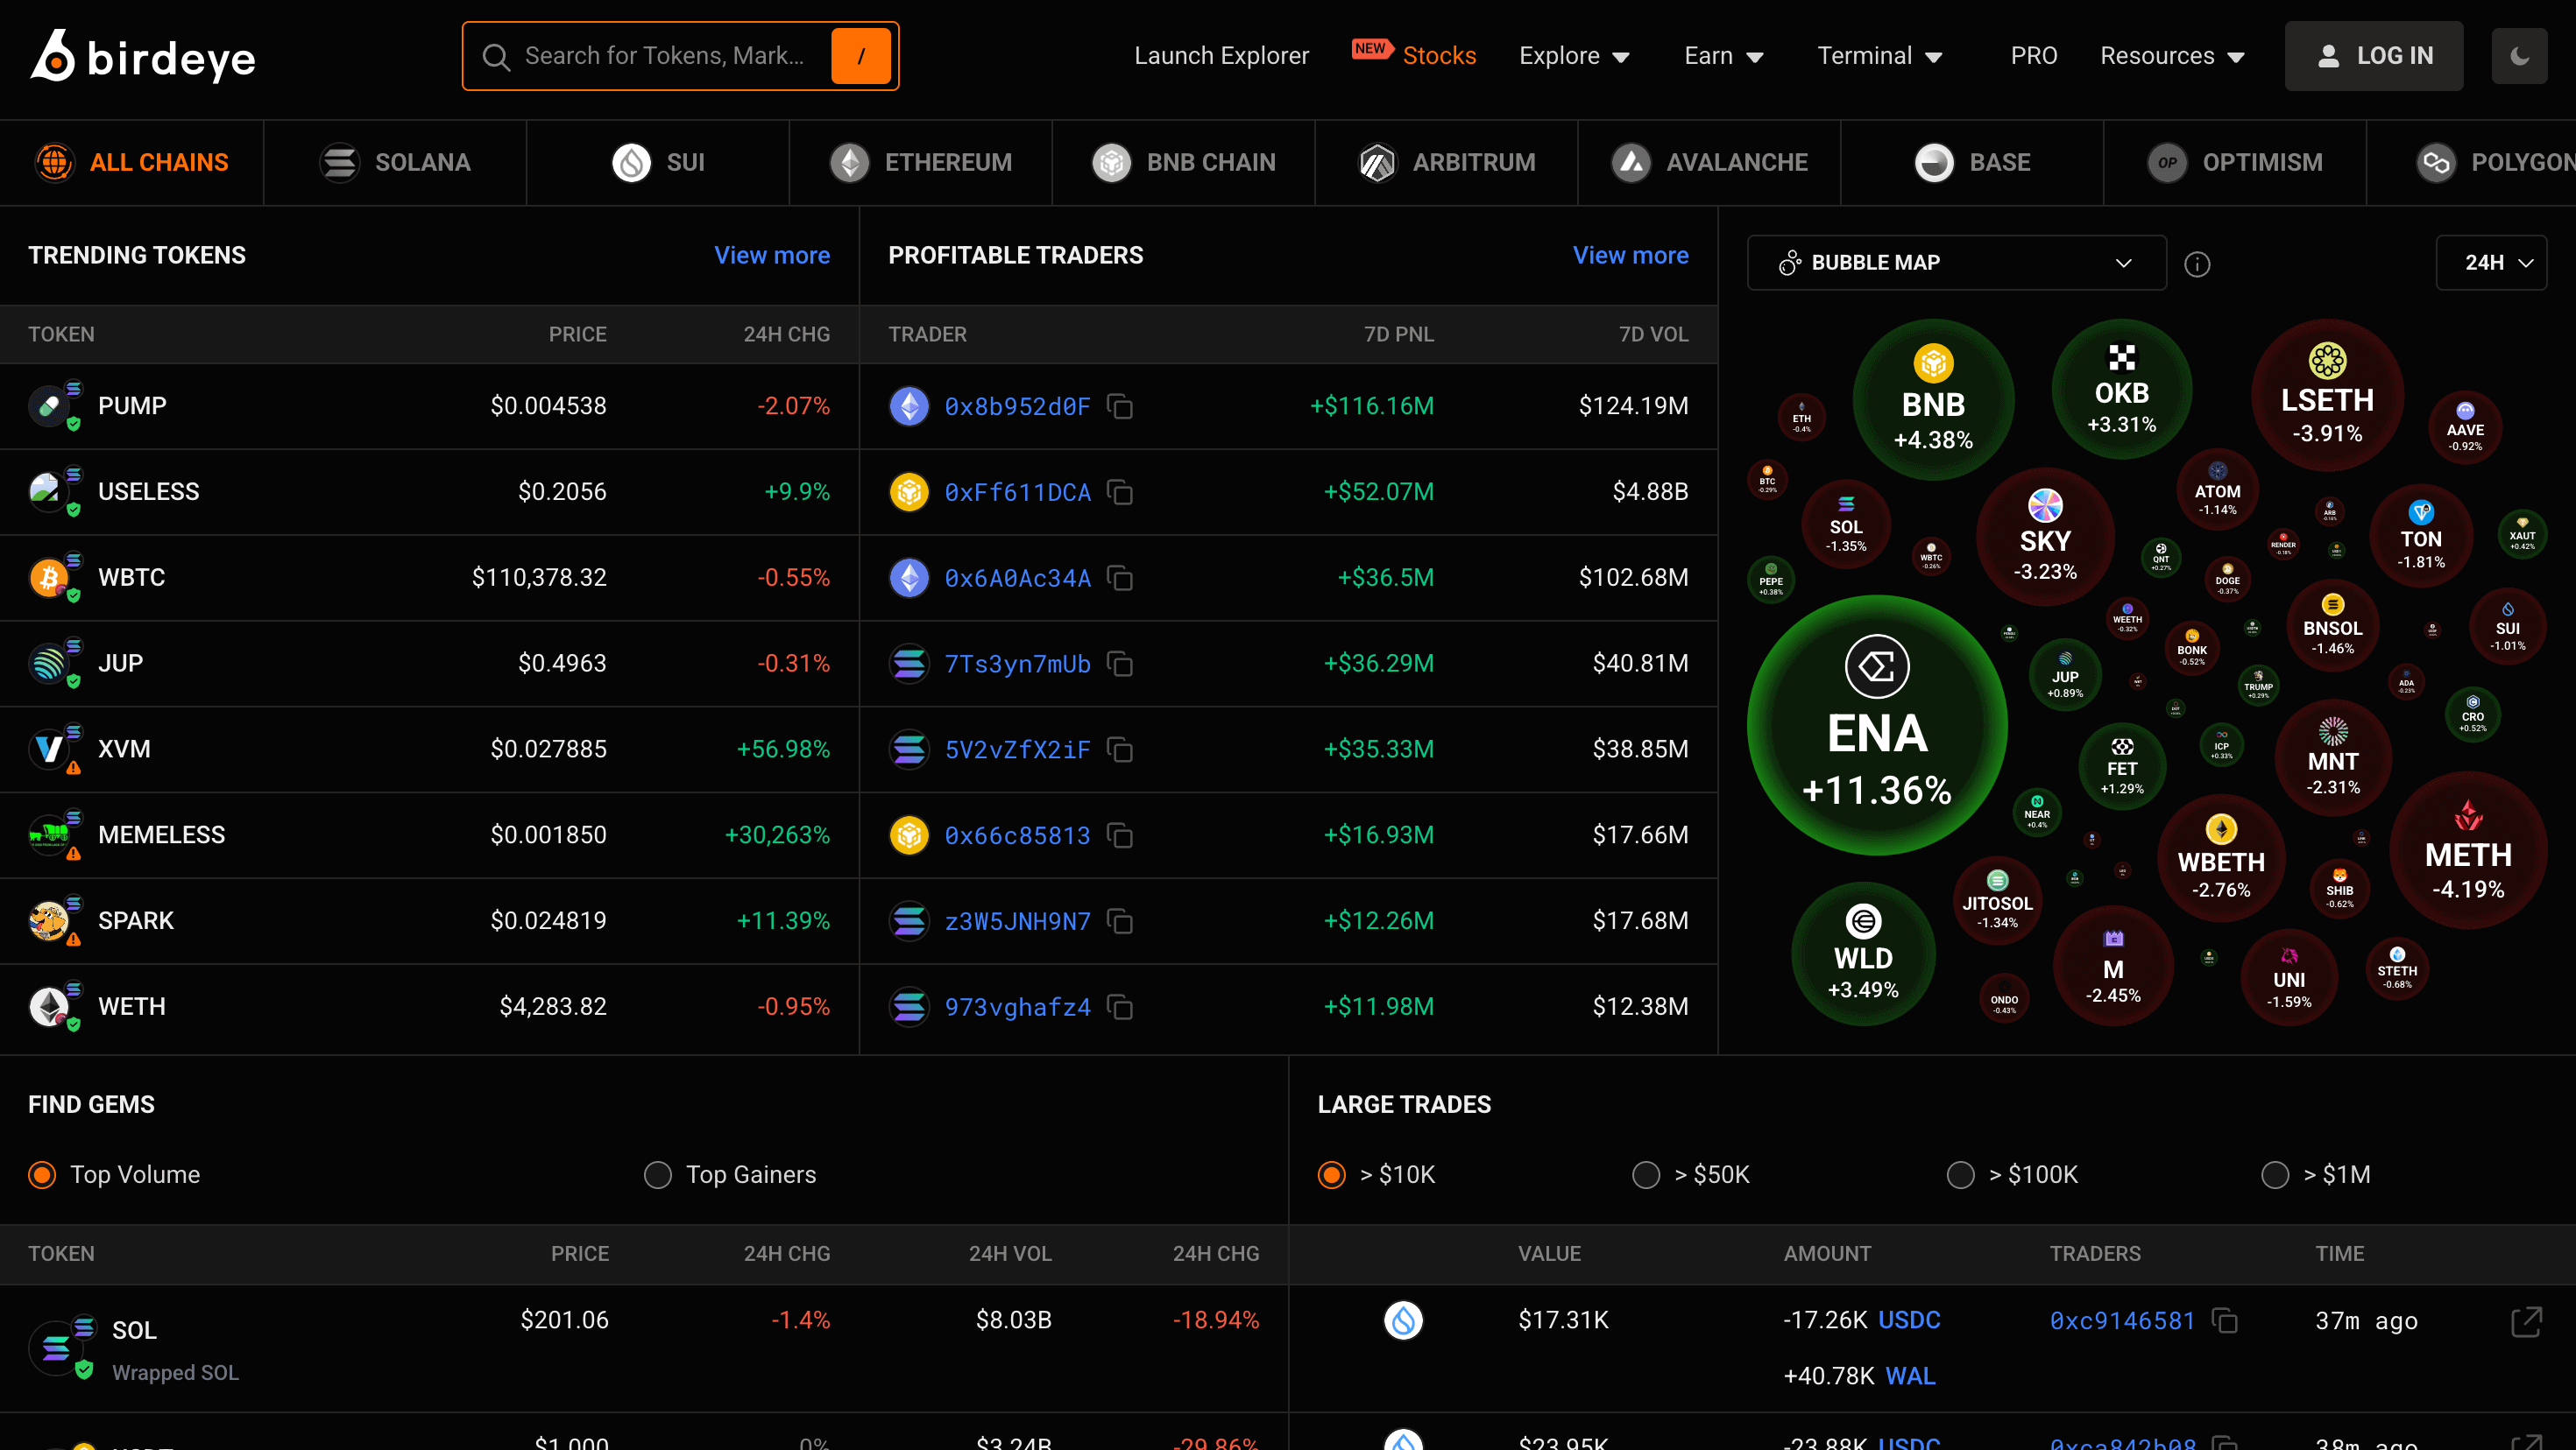
Task: Copy trader address 0xFf611DCA
Action: click(x=1120, y=492)
